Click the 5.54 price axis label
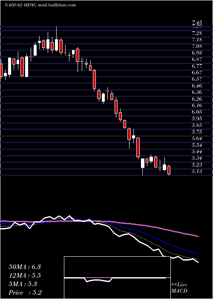This screenshot has height=299, width=213. click(197, 145)
